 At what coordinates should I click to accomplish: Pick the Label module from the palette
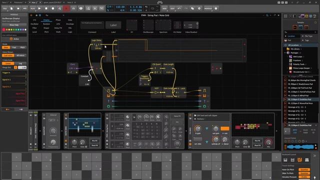113,25
